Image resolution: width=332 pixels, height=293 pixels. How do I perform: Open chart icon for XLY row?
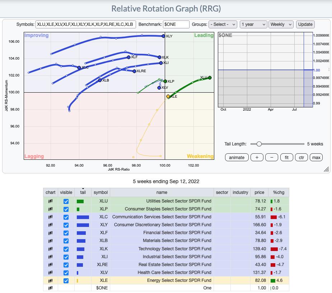(50, 225)
